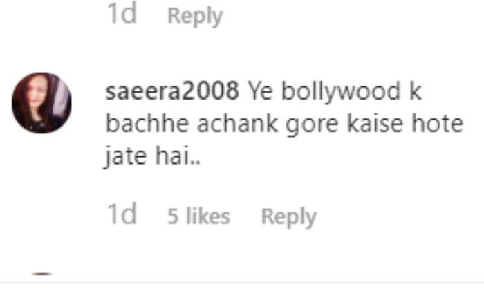Screen dimensions: 484x298
Task: Click the 1d timestamp of top comment
Action: point(122,14)
